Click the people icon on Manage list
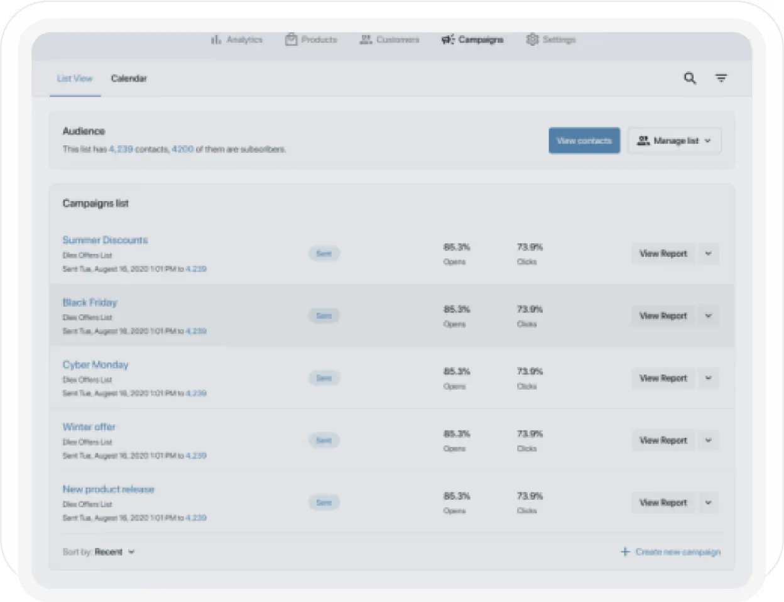The width and height of the screenshot is (784, 602). [643, 140]
